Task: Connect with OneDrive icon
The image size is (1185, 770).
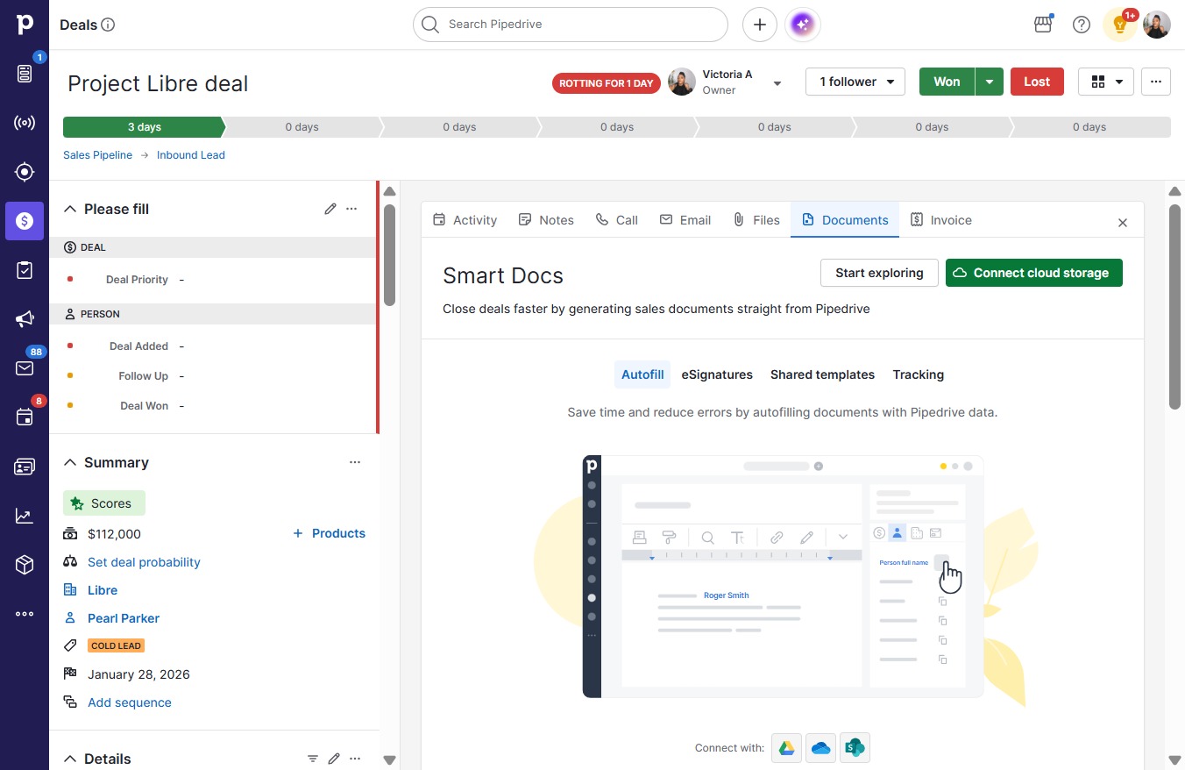Action: [x=820, y=748]
